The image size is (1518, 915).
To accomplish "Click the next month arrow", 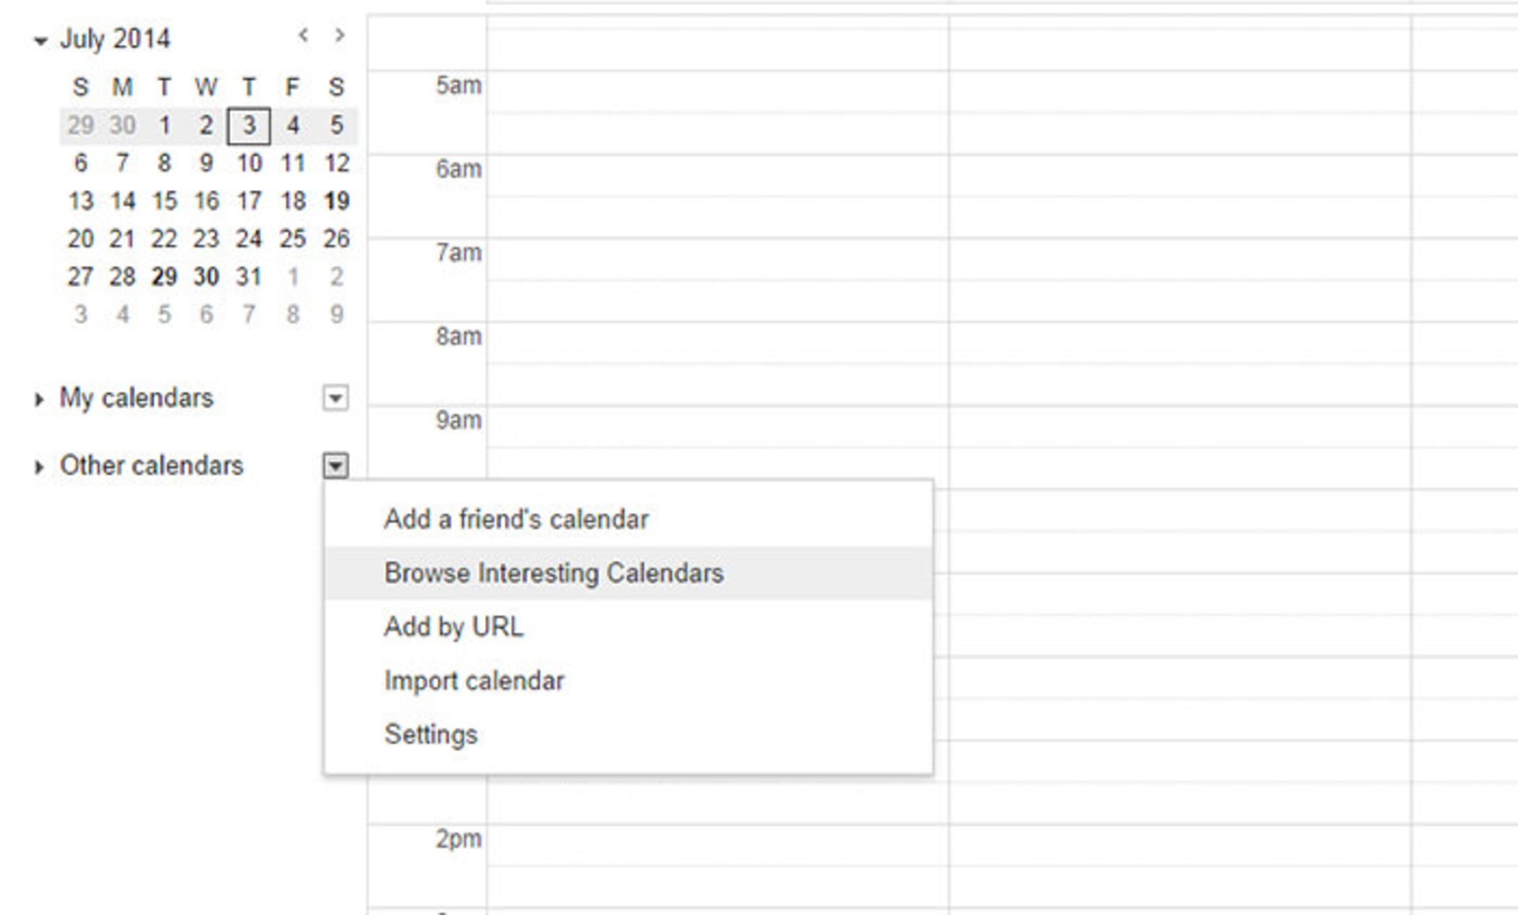I will [340, 36].
